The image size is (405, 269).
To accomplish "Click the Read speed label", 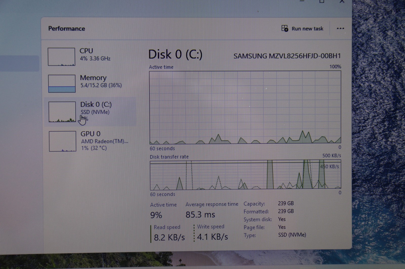I will (x=167, y=227).
